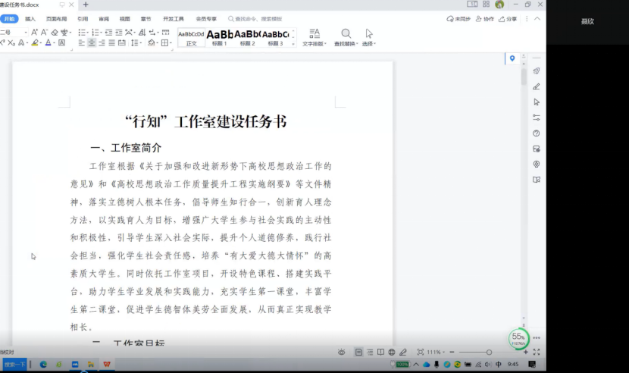Open the font size dropdown

(x=26, y=32)
